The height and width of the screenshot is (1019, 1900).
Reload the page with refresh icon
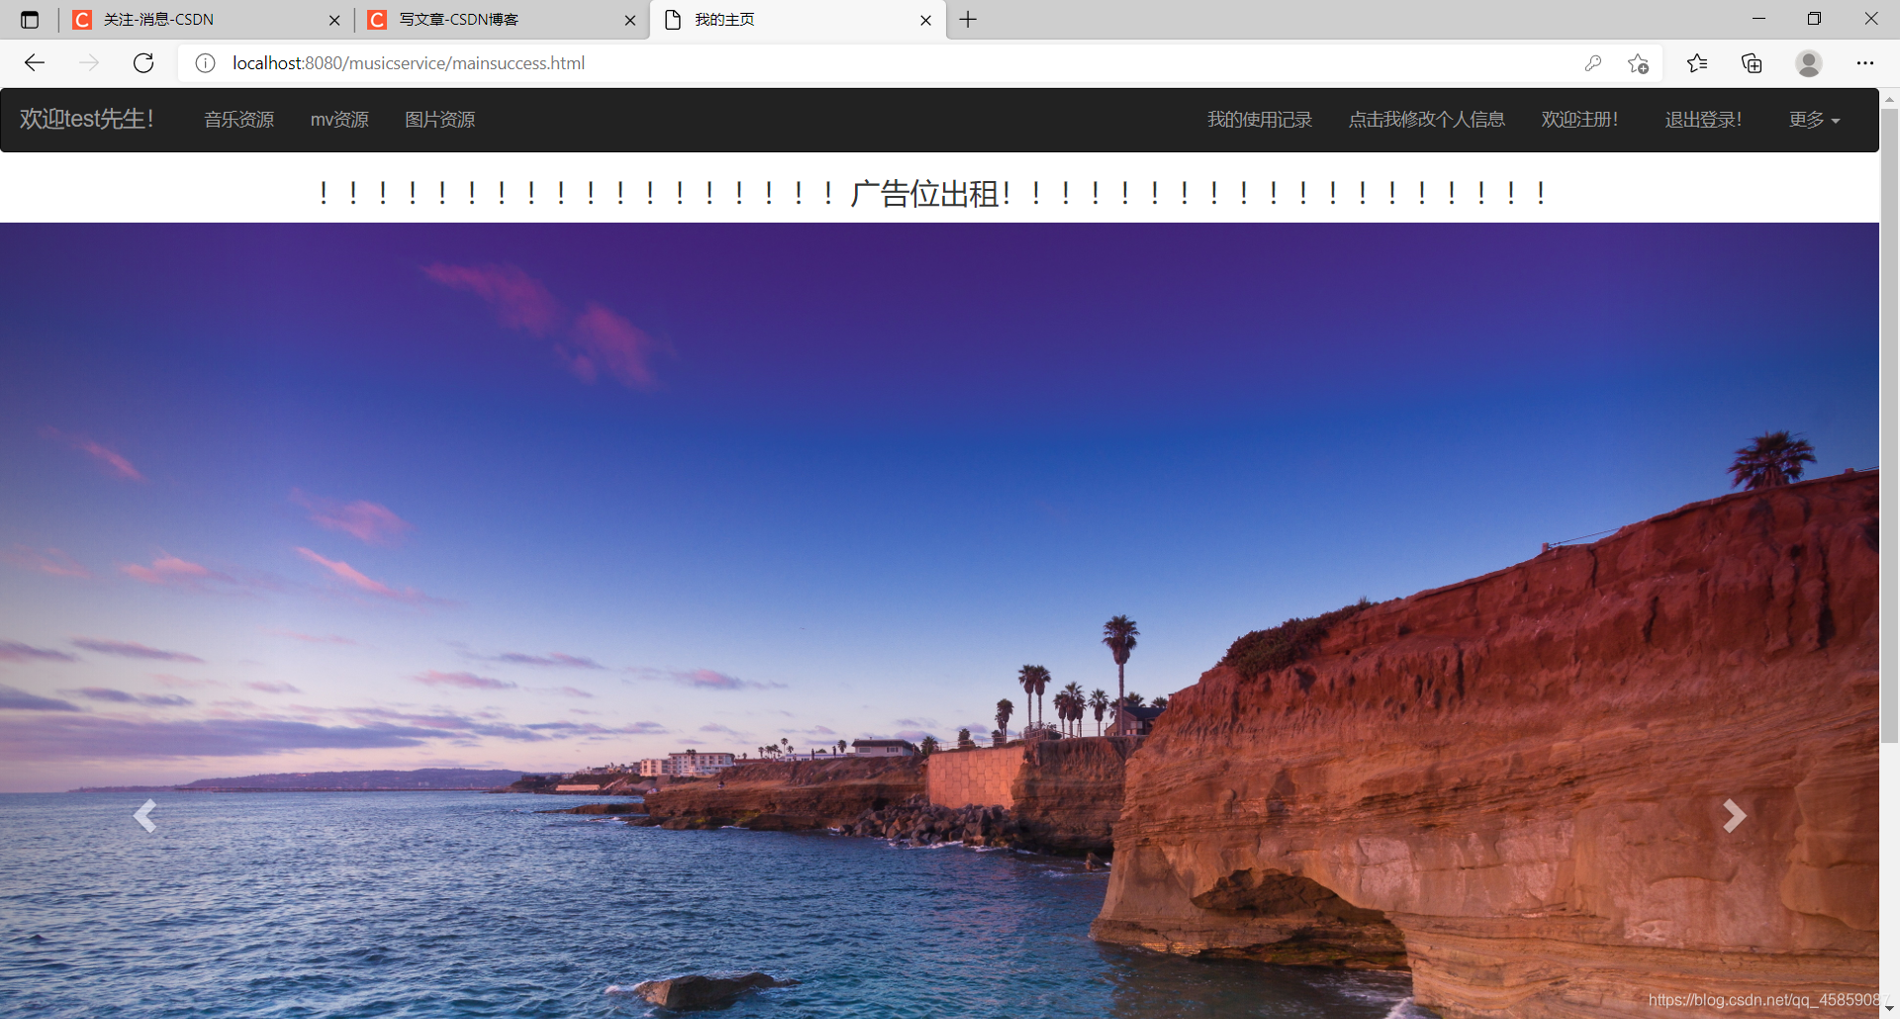(x=143, y=63)
